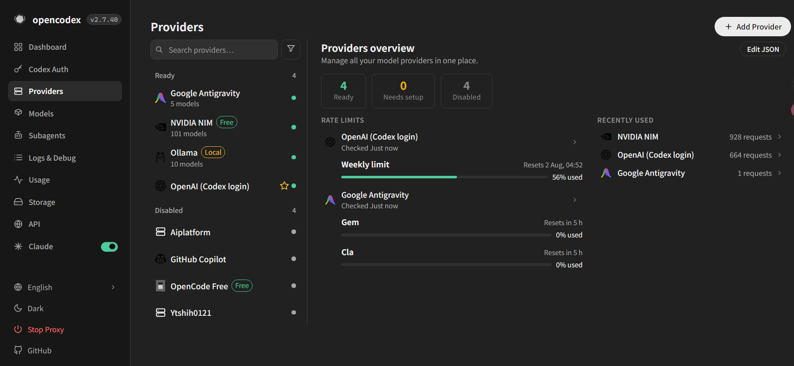Click the Dark theme moon icon
794x366 pixels.
[x=18, y=308]
